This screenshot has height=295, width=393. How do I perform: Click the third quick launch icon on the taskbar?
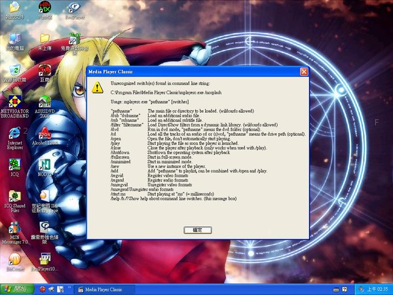(x=60, y=290)
